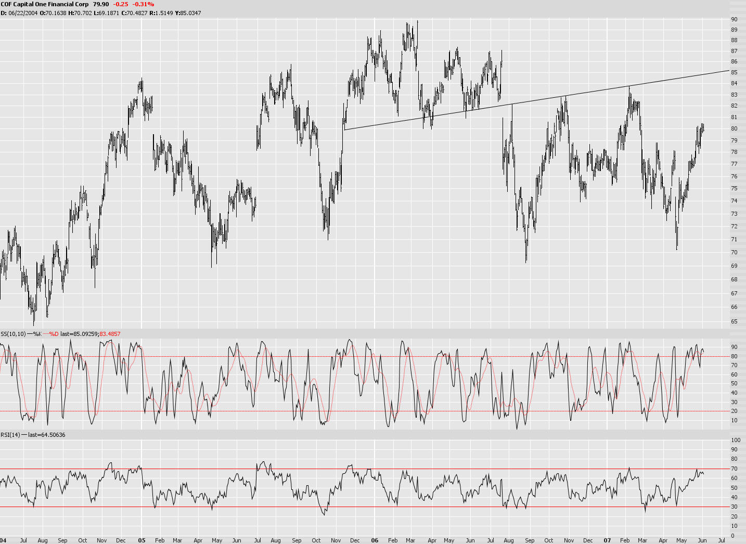Screen dimensions: 746x544
Task: Select the date readout D: 06/22/2004
Action: 19,13
